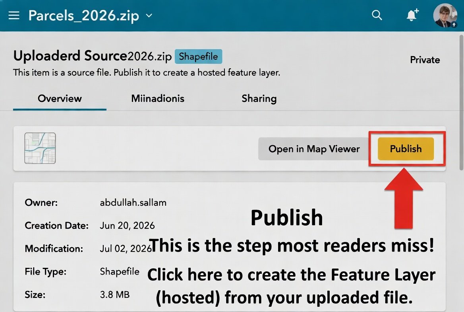Click the Size: label

(x=35, y=294)
